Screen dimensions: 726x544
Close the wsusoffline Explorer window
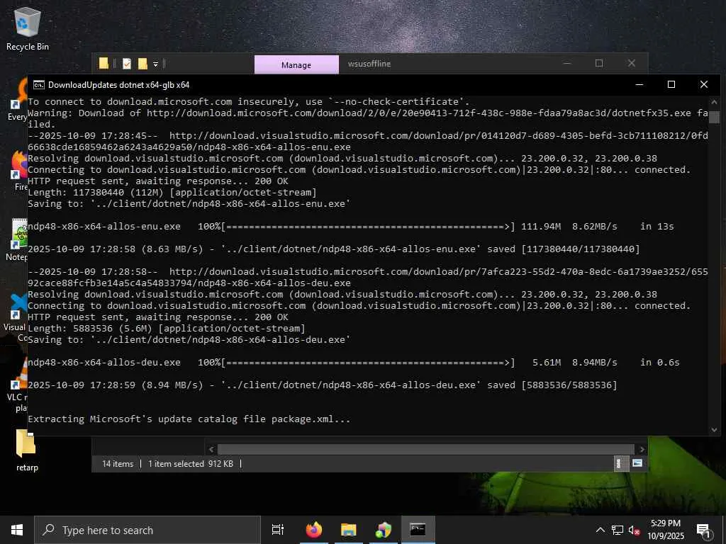632,63
